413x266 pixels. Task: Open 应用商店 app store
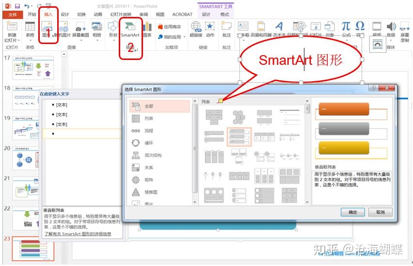point(169,27)
